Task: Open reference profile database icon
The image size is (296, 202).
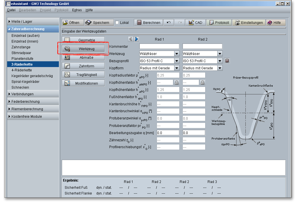Action: tap(227, 61)
